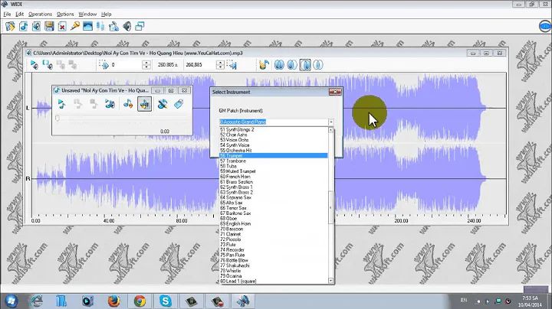Open the Help menu
Viewport: 552px width, 309px height.
[x=106, y=14]
